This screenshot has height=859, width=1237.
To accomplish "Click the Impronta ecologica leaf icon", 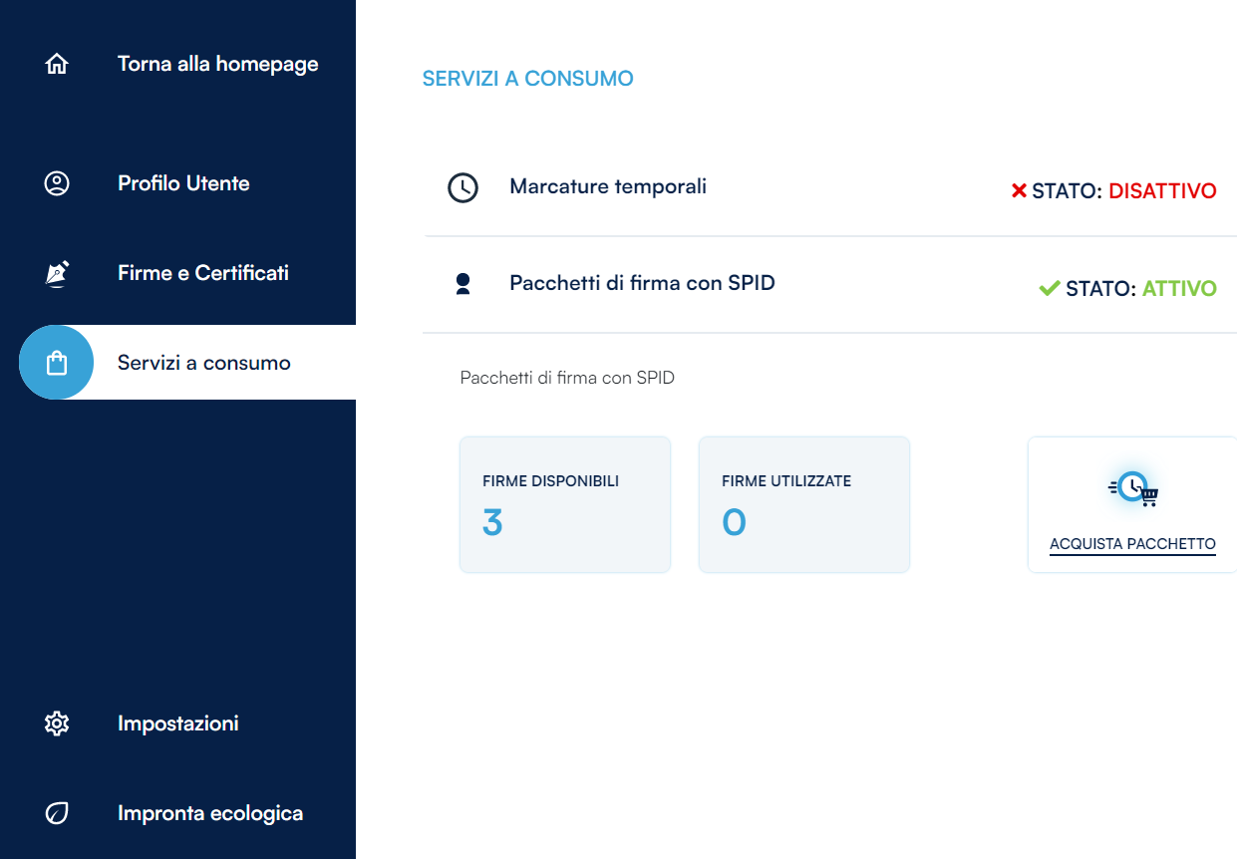I will (x=57, y=813).
